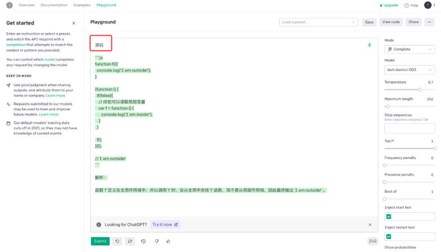Close the Get started panel
Image resolution: width=441 pixels, height=252 pixels.
coord(73,23)
